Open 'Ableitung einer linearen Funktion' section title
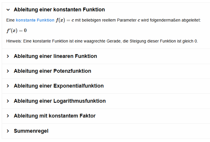 point(55,56)
